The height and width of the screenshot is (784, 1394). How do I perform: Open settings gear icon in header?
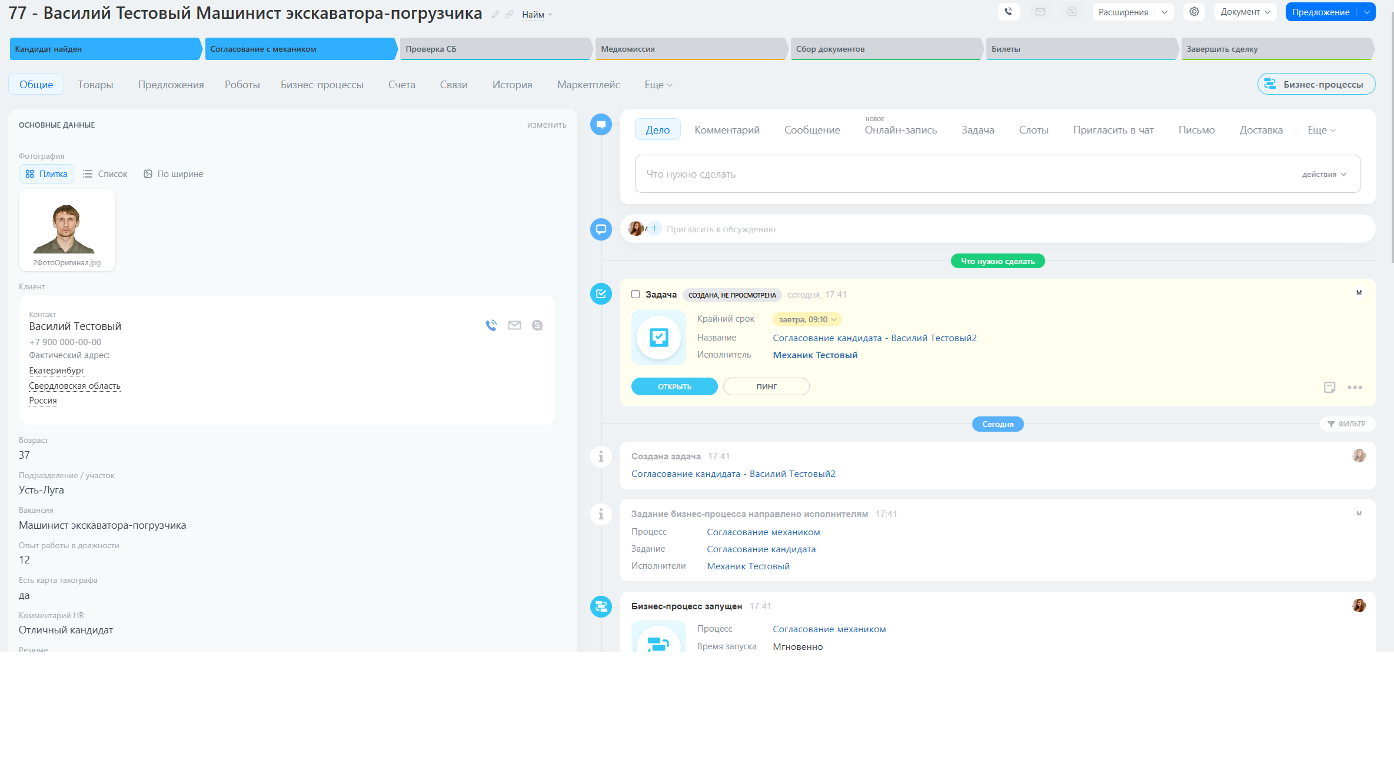click(x=1194, y=12)
